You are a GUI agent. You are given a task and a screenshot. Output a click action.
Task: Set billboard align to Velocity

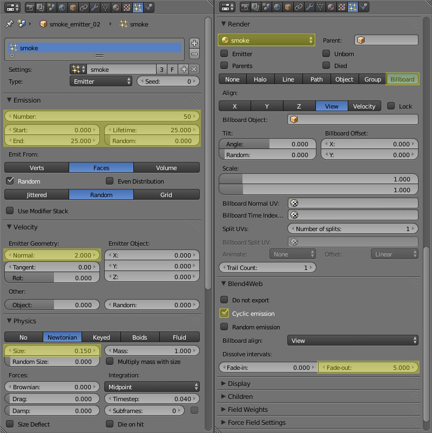[x=364, y=106]
